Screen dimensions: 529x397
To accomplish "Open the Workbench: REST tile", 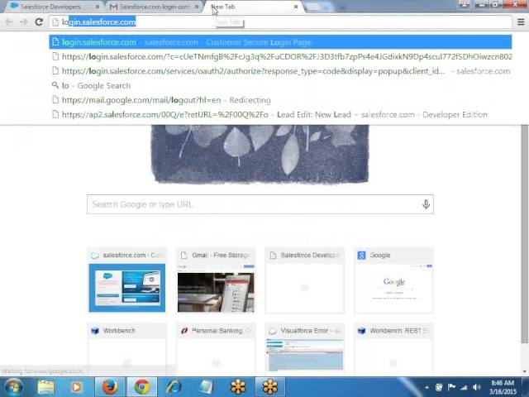I will (x=393, y=349).
